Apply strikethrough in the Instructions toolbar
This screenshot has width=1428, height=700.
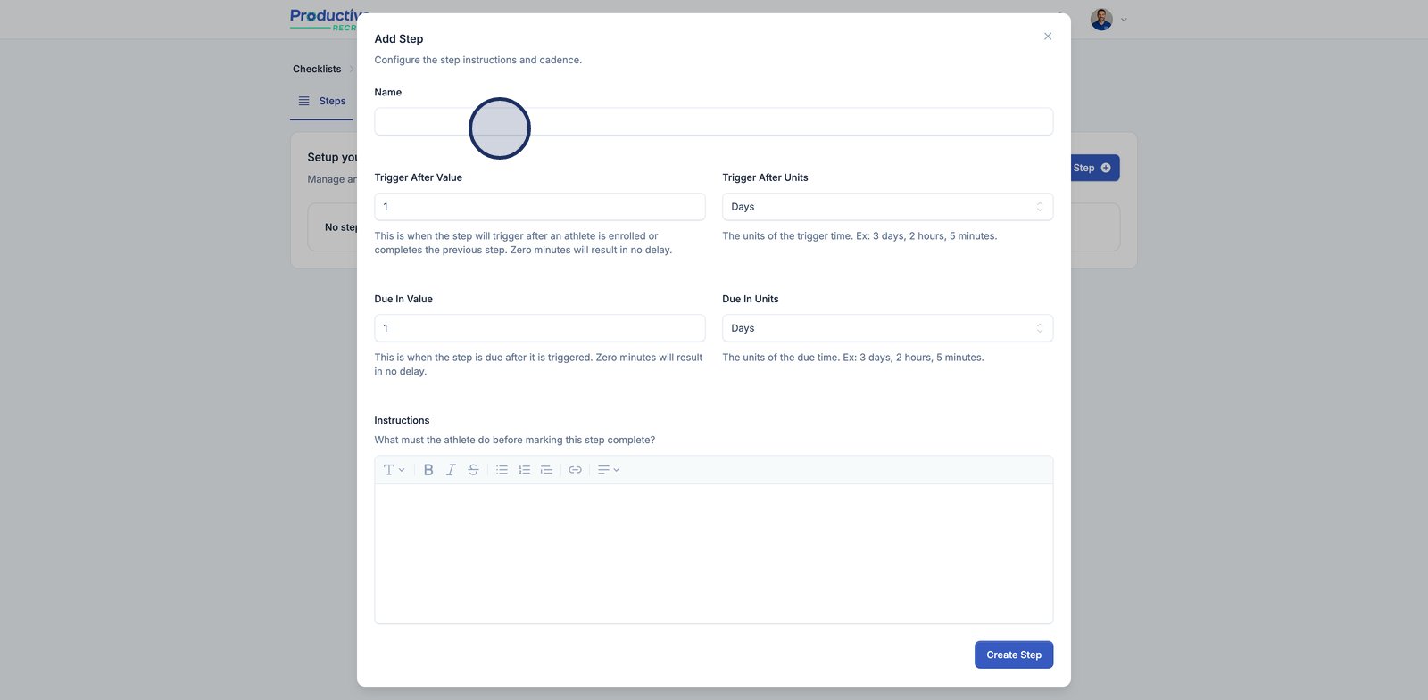pos(473,470)
